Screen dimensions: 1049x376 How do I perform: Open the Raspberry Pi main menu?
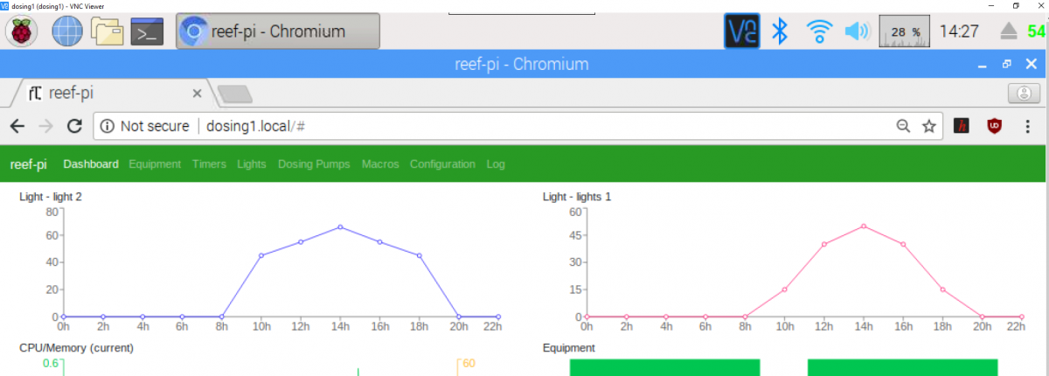coord(22,31)
